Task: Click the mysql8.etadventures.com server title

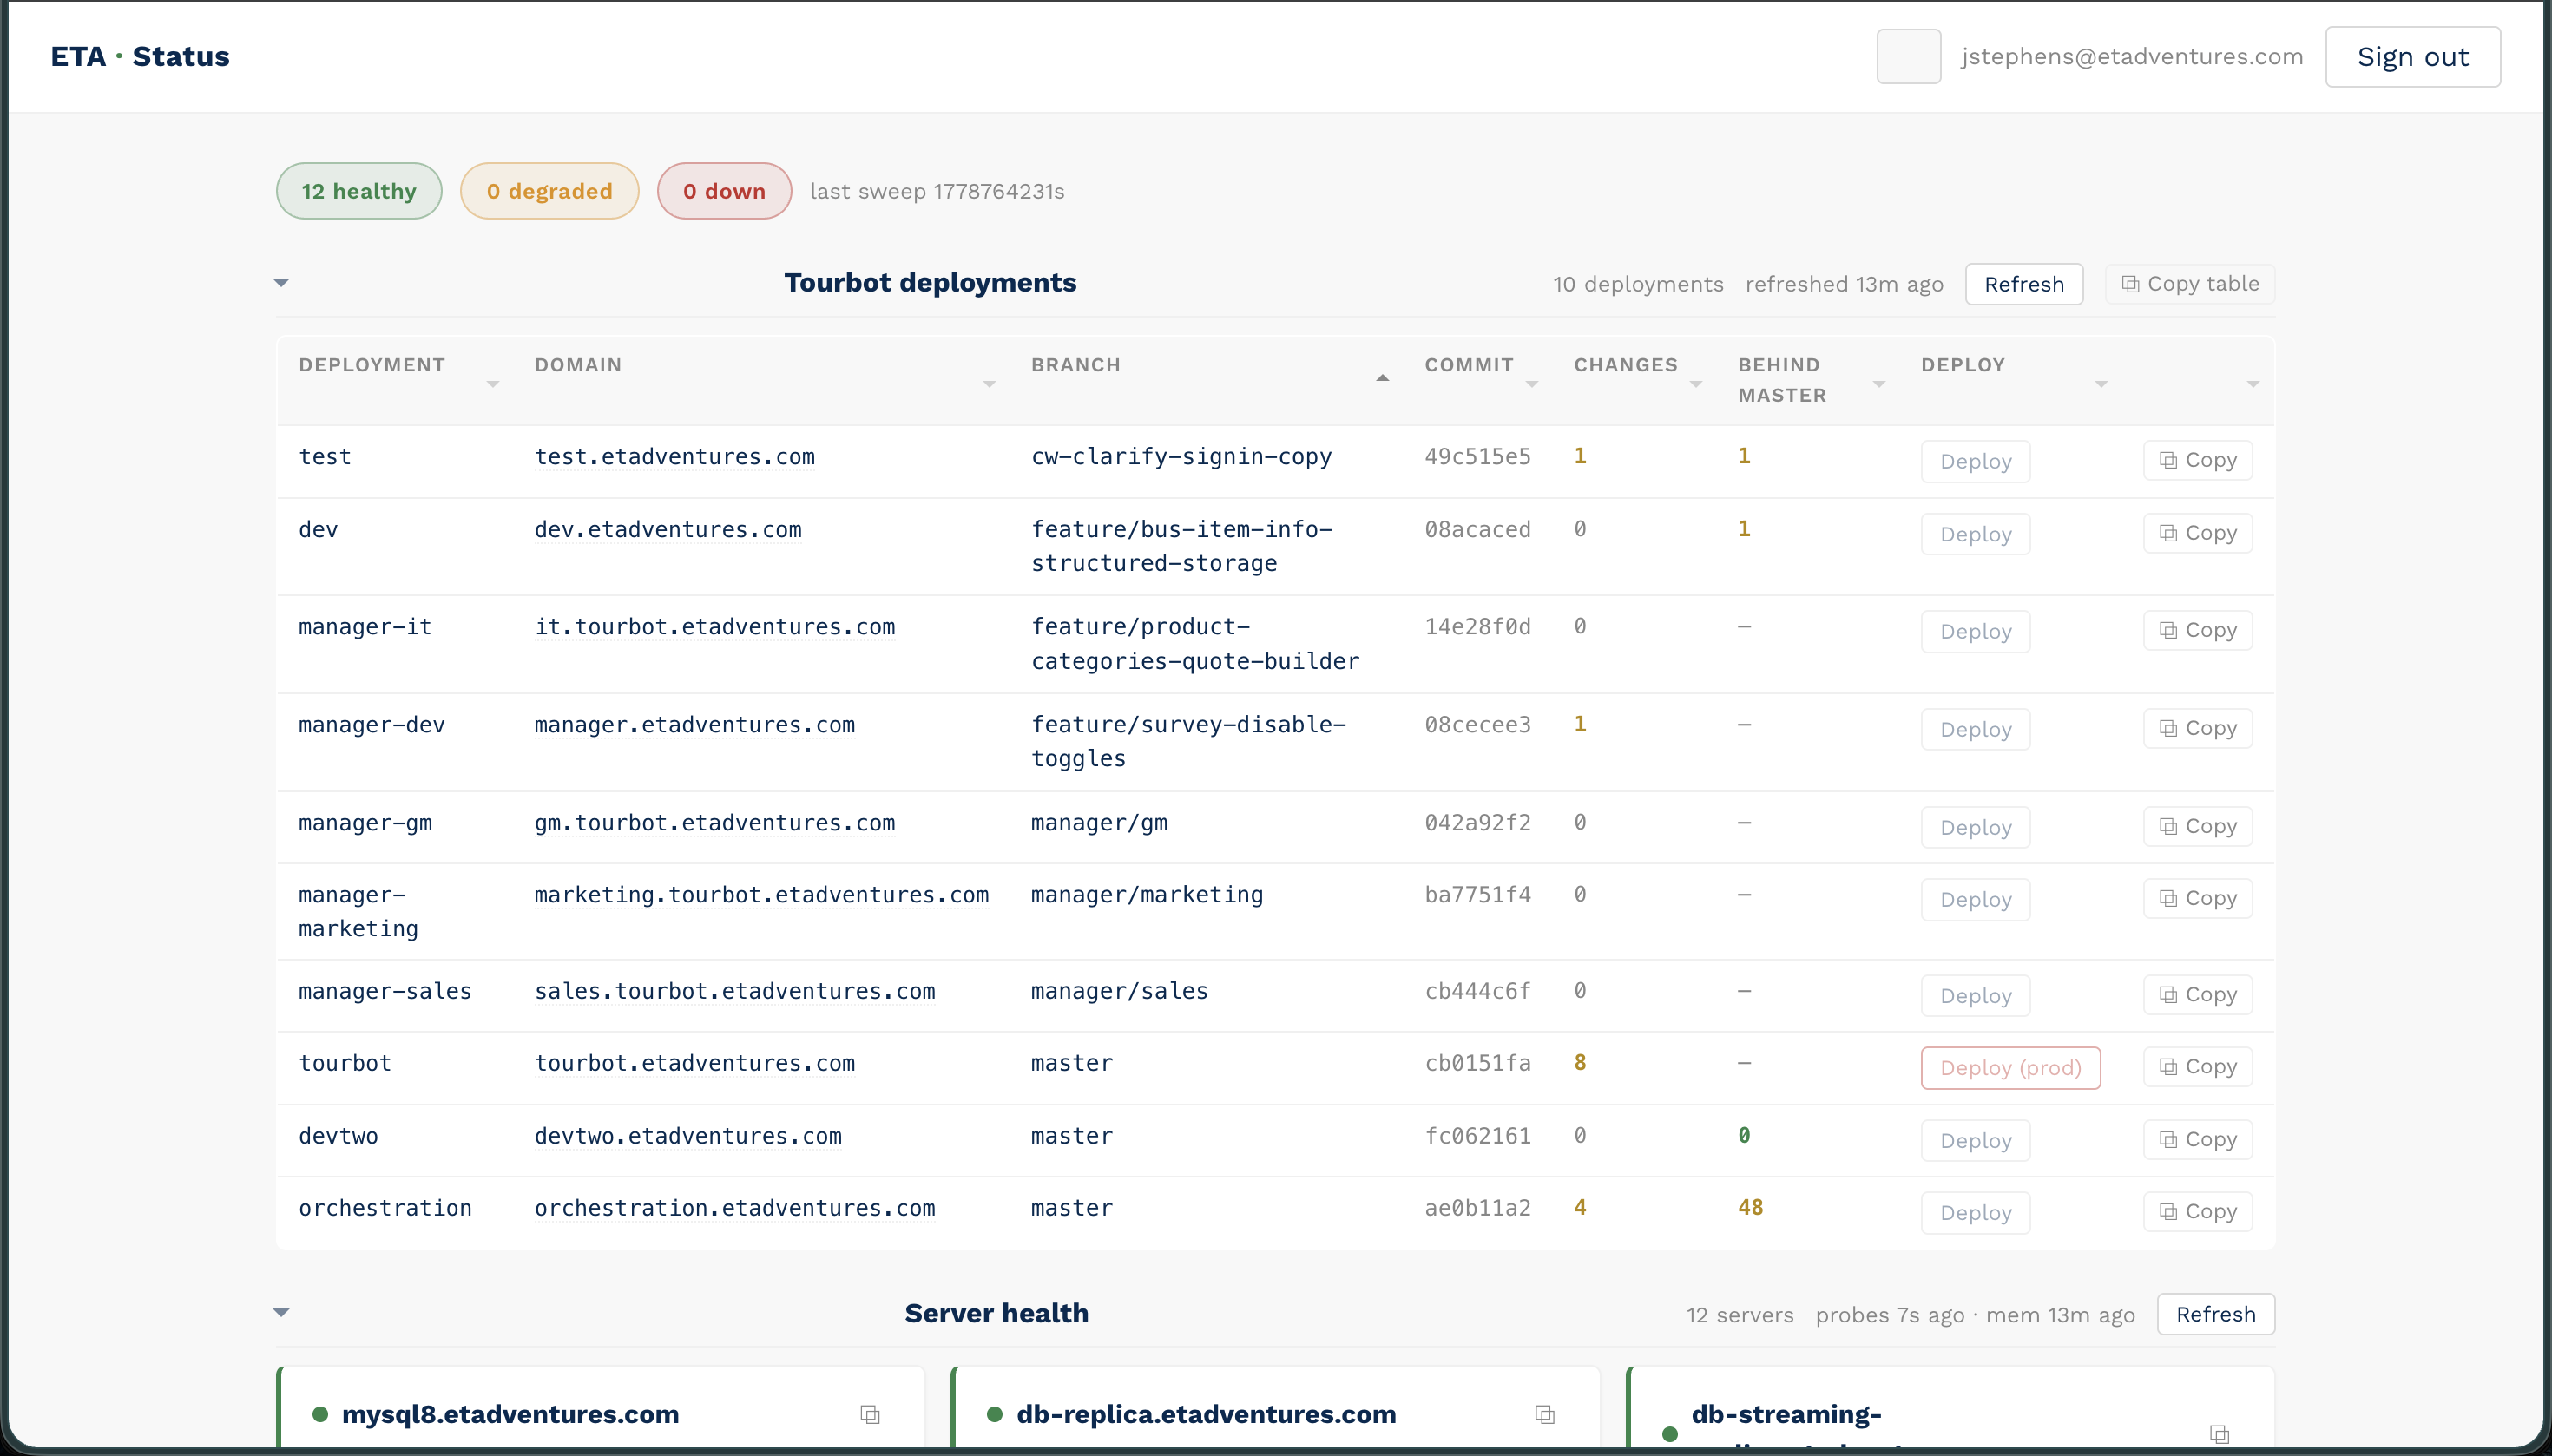Action: pos(510,1414)
